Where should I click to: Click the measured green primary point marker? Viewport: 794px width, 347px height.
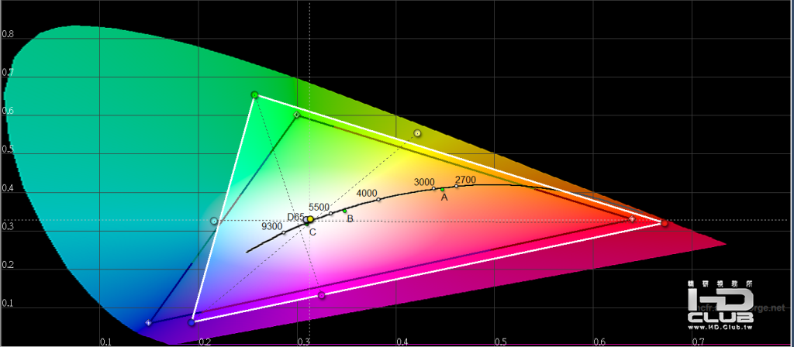[254, 94]
